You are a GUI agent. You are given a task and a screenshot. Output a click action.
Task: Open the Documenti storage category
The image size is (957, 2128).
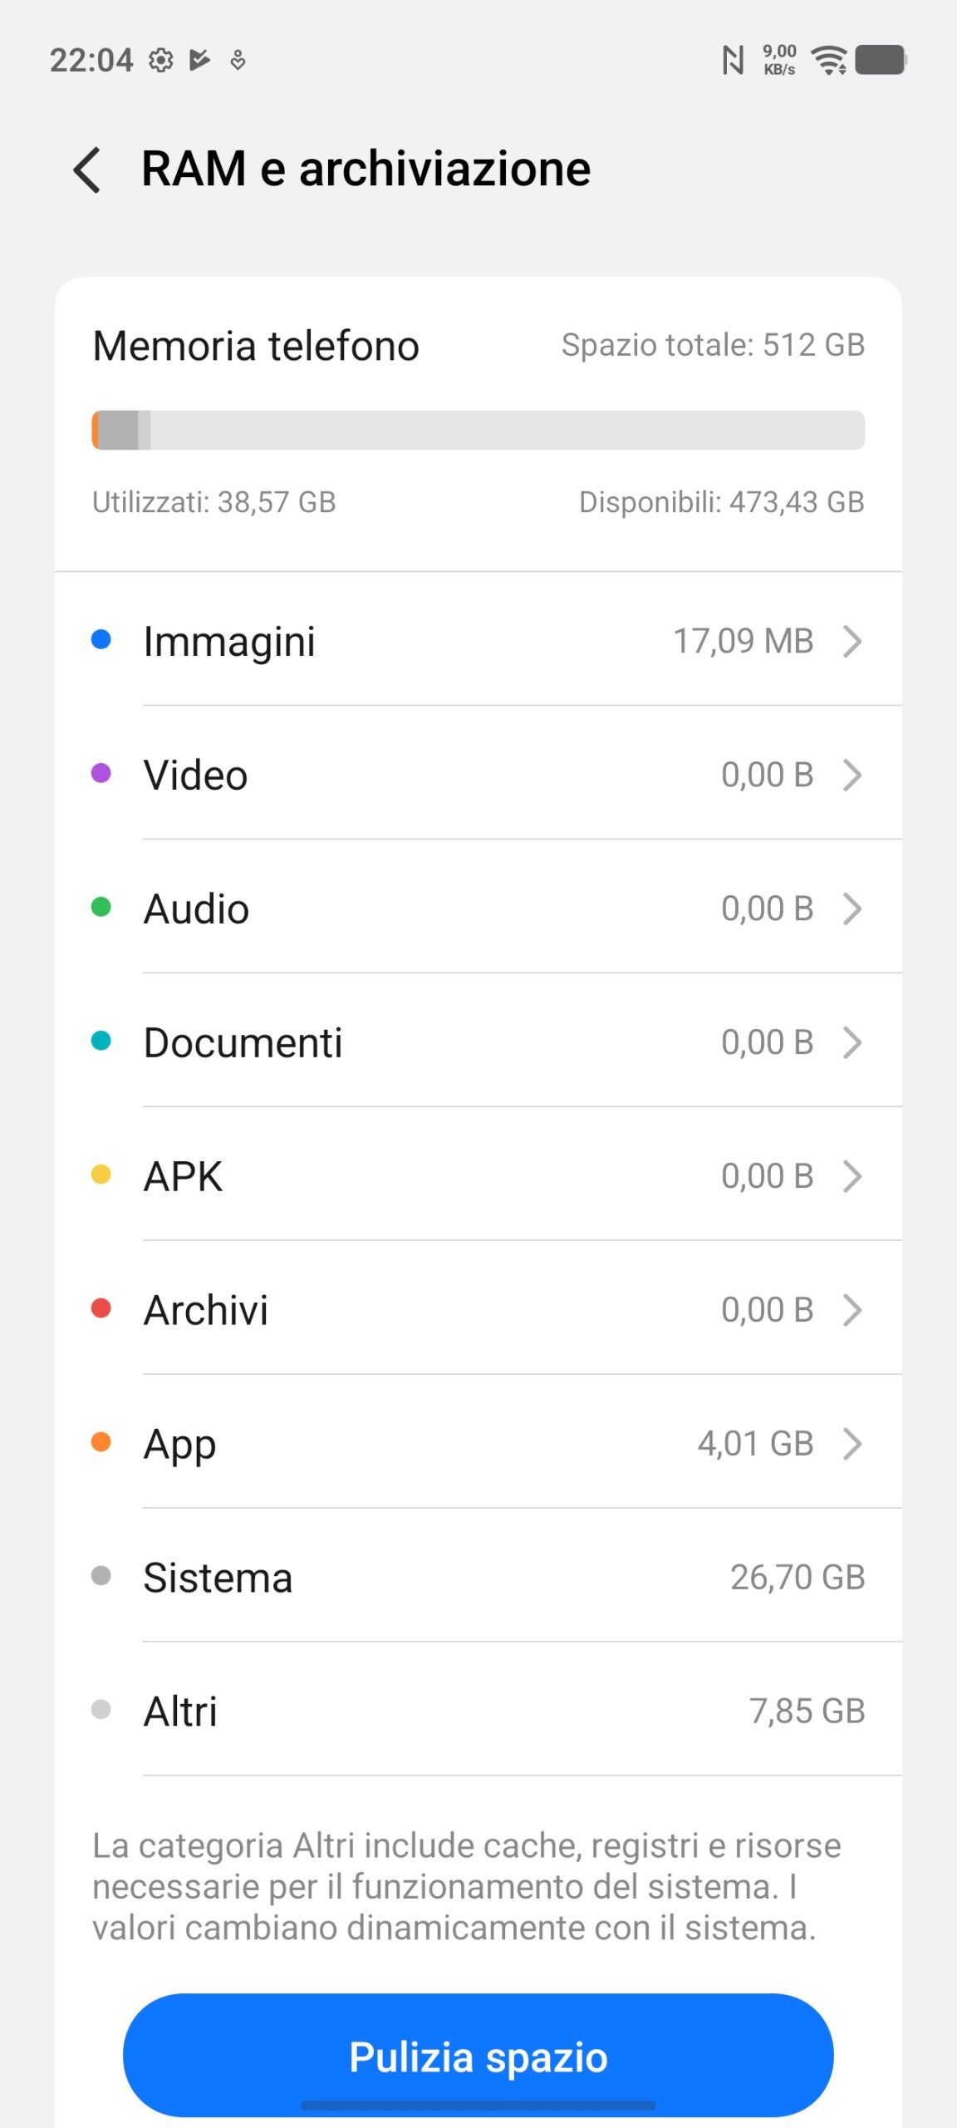(x=478, y=1042)
